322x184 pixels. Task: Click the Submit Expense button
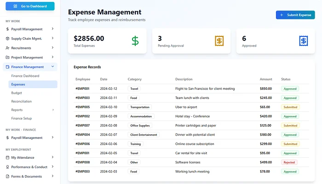coord(295,15)
